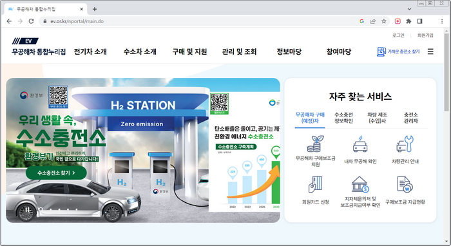
Task: View site information lock icon
Action: tap(45, 21)
